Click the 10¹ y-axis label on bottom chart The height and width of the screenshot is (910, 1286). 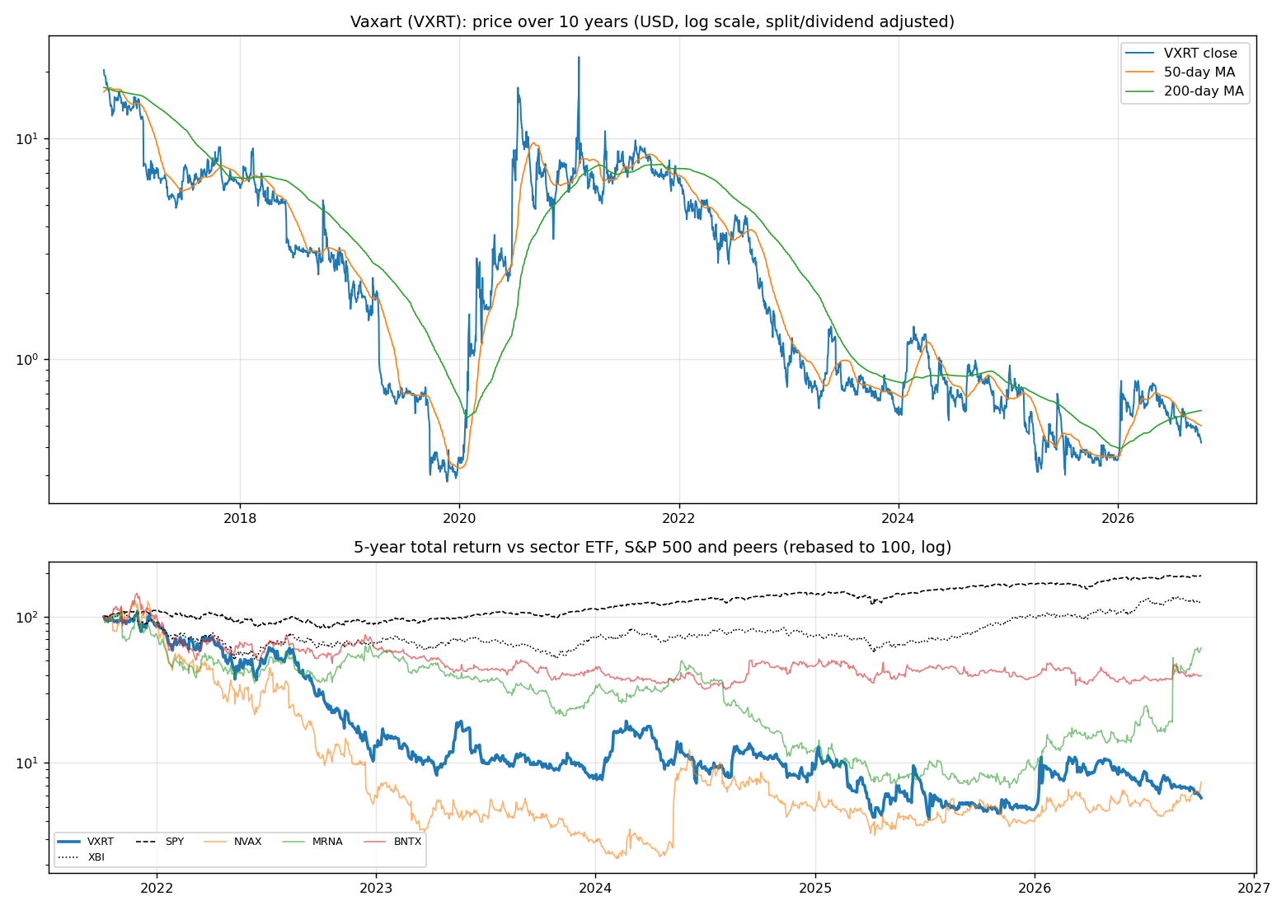click(27, 762)
